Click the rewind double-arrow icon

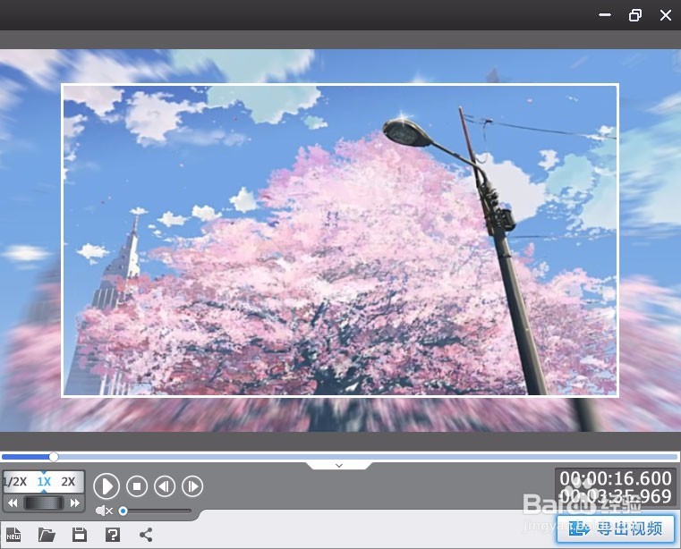click(13, 503)
